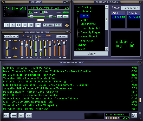Click the playlist scrollbar handle
The height and width of the screenshot is (121, 143).
pyautogui.click(x=140, y=100)
